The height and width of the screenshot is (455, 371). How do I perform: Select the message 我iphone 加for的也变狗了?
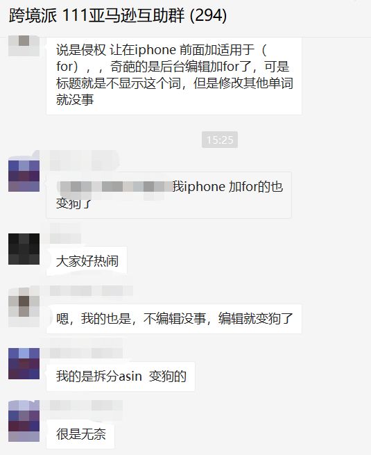tap(169, 195)
